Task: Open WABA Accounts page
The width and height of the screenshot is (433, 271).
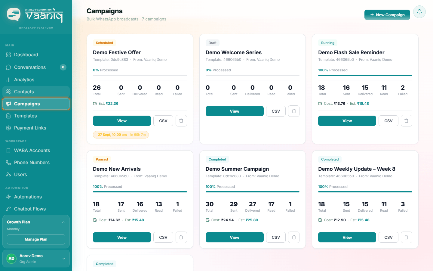Action: pos(36,151)
